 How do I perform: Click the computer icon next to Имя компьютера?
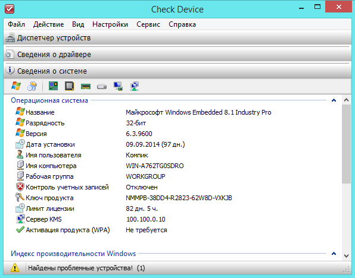click(x=20, y=165)
